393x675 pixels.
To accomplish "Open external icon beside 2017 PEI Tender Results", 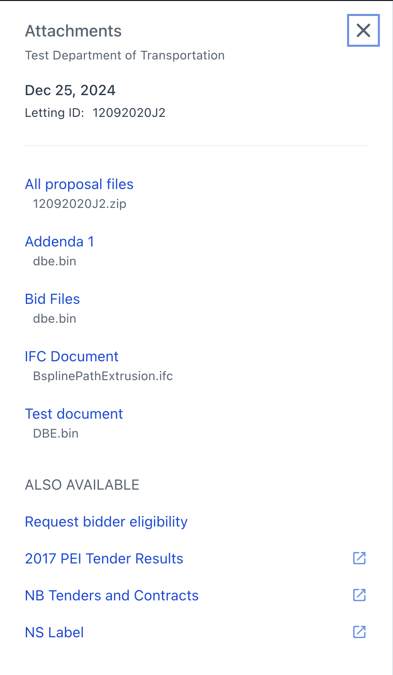I will [359, 558].
